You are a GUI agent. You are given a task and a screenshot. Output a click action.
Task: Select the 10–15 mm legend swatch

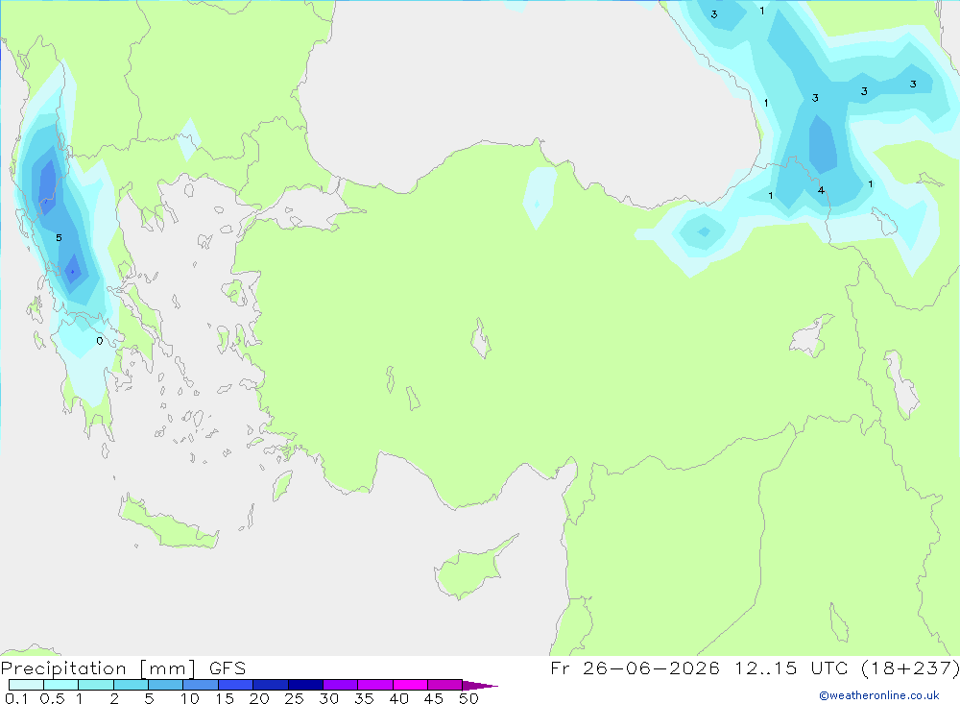pos(201,685)
